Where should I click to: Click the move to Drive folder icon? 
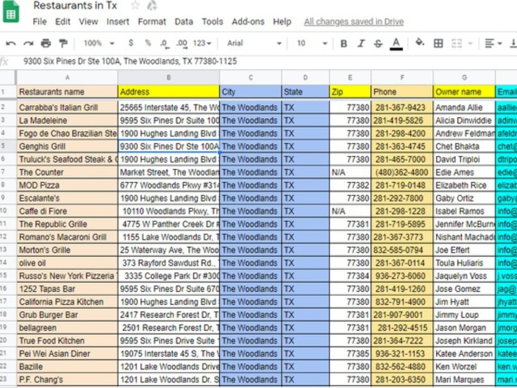152,5
